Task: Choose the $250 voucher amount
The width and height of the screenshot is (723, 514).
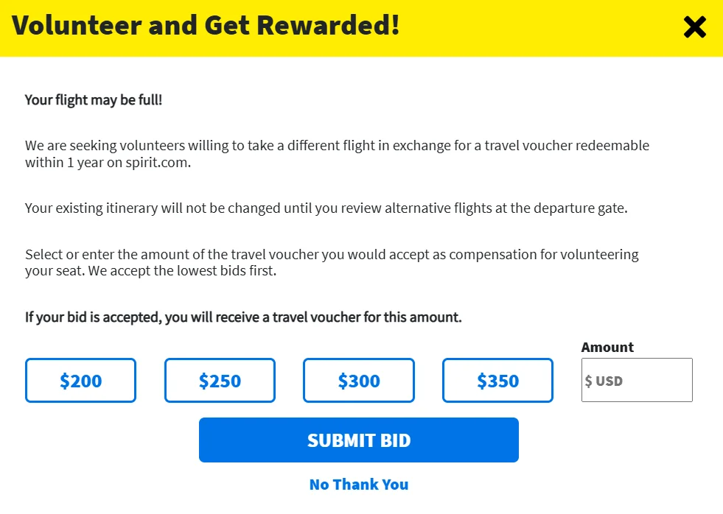Action: (220, 381)
